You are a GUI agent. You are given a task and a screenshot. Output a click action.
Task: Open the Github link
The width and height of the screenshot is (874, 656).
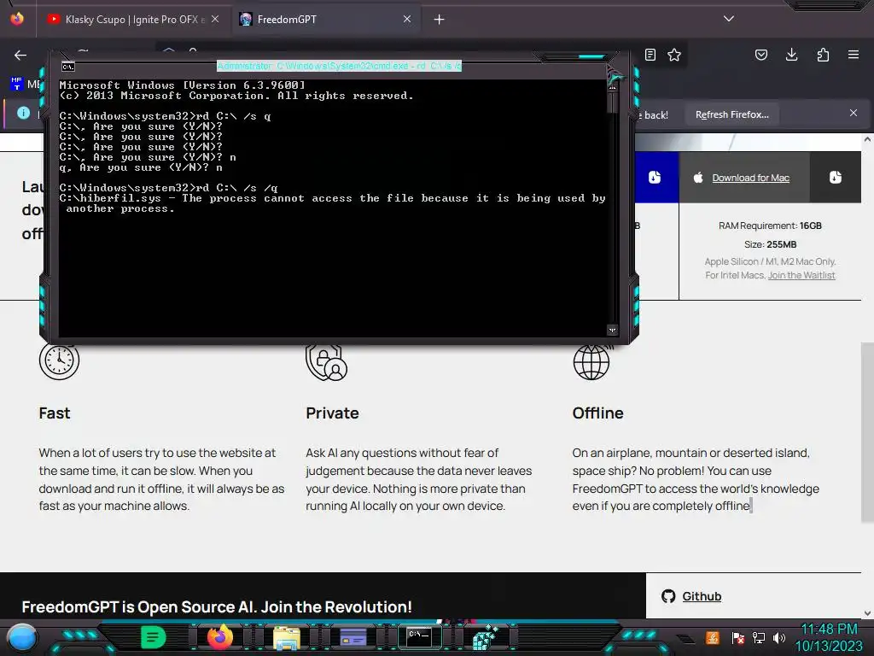point(702,596)
